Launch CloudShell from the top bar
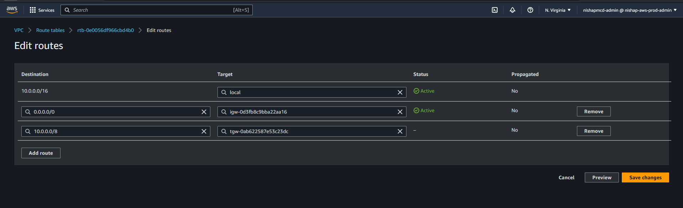 tap(494, 10)
